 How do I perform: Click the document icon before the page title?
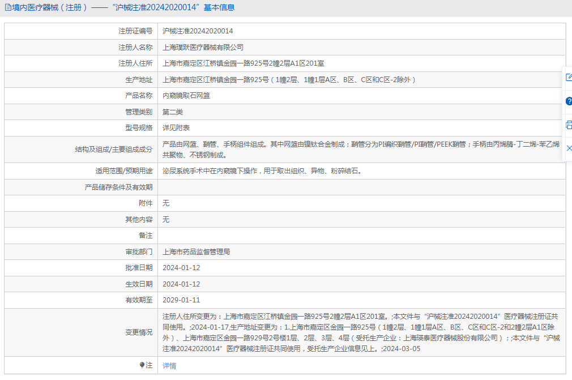[x=8, y=7]
